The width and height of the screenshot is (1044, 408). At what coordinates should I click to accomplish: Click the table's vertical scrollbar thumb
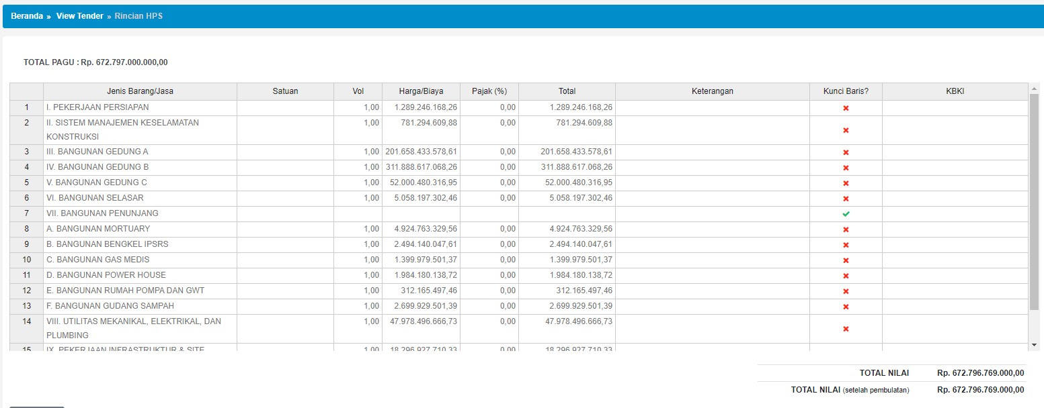point(1033,201)
